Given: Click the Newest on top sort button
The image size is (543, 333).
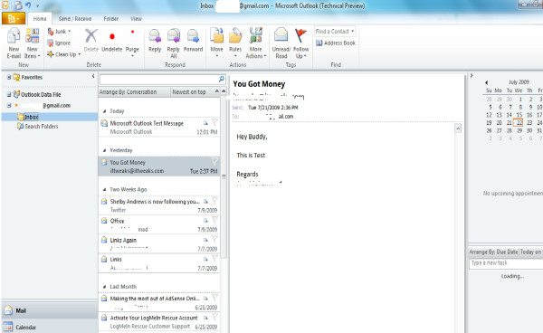Looking at the screenshot, I should tap(189, 92).
